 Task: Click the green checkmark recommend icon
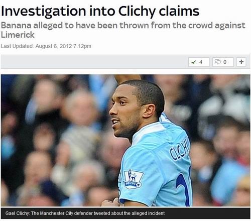193,62
